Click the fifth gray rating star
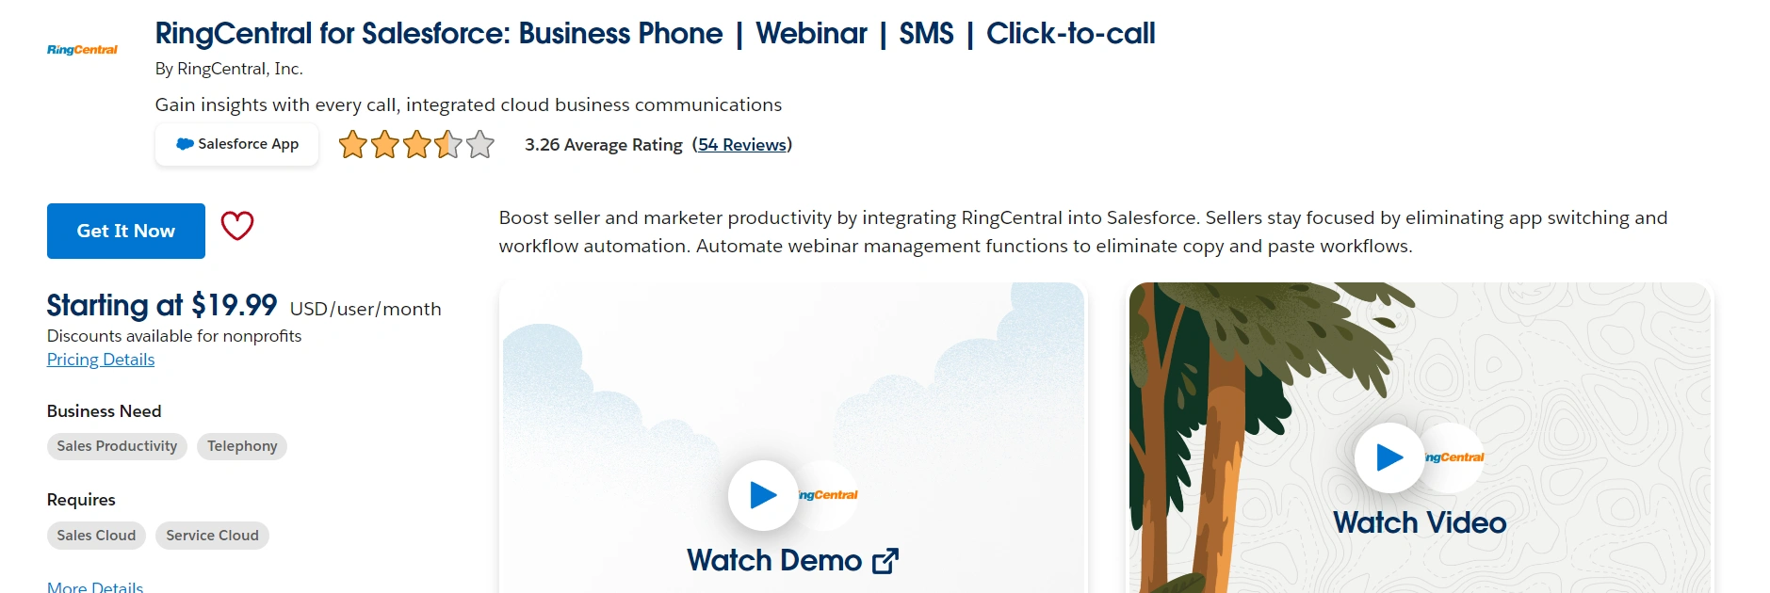Screen dimensions: 1770x593 click(480, 145)
